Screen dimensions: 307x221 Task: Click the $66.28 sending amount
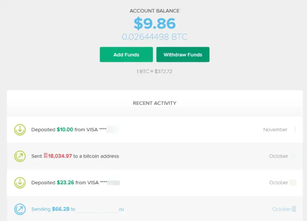pos(61,209)
